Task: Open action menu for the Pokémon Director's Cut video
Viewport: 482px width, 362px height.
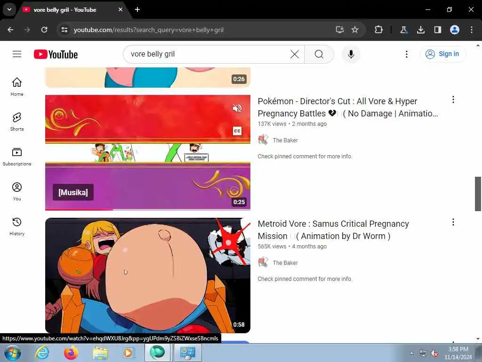Action: click(x=453, y=99)
